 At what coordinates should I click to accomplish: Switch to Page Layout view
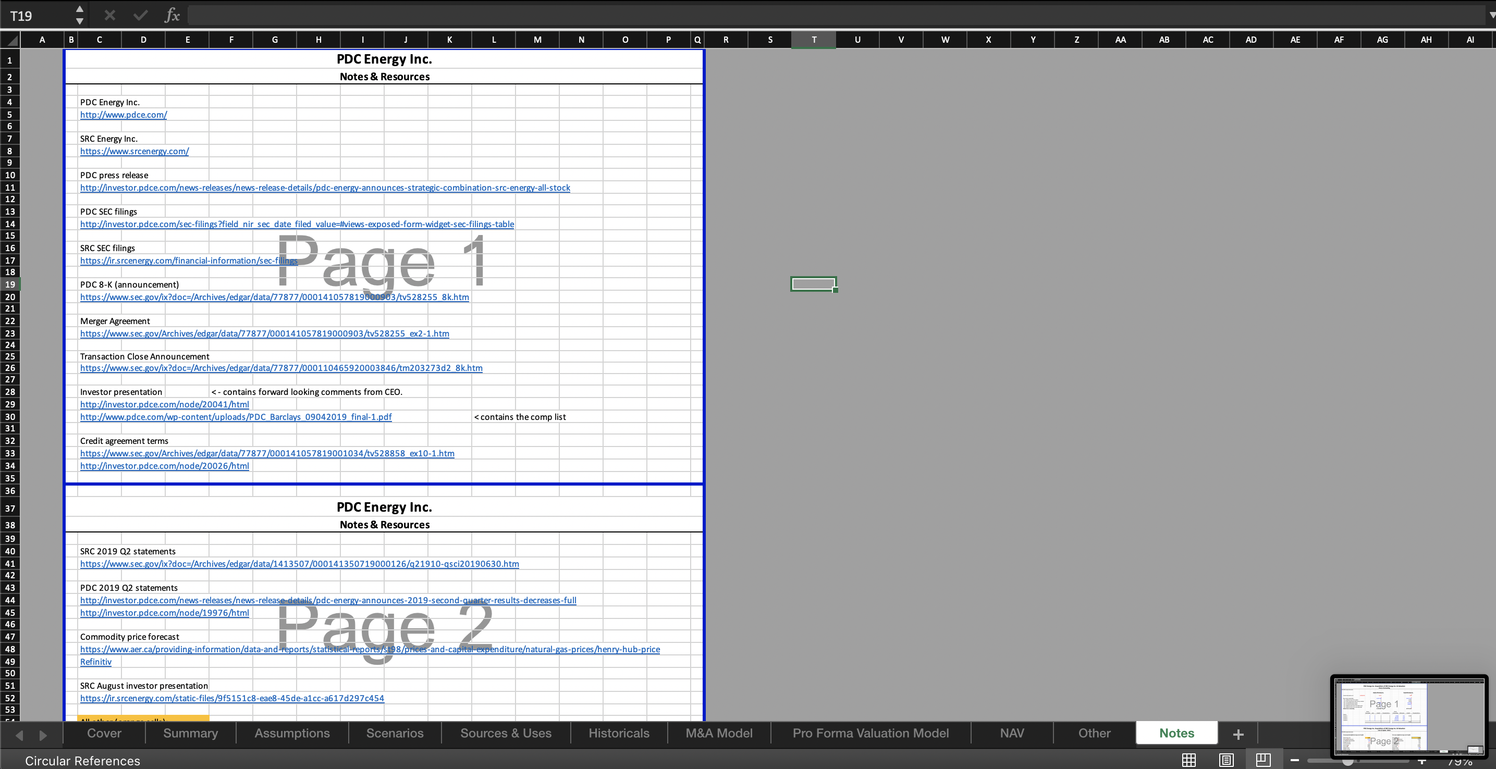click(x=1226, y=760)
